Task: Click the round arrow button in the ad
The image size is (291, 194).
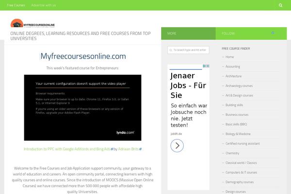Action: (177, 145)
